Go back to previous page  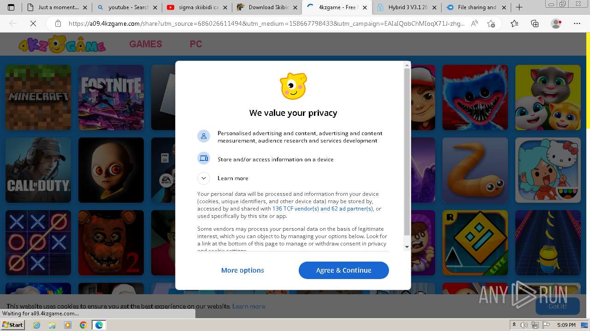(13, 23)
